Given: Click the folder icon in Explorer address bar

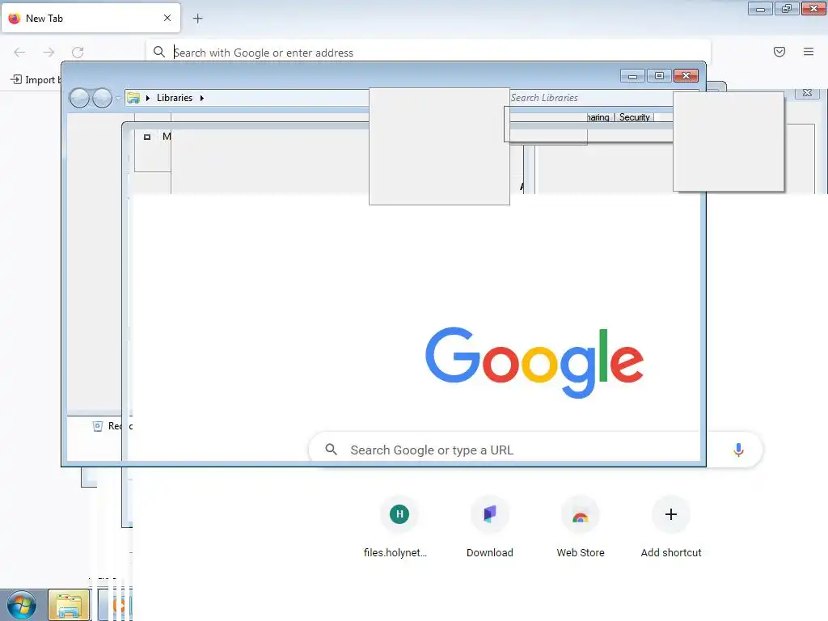Looking at the screenshot, I should point(133,98).
